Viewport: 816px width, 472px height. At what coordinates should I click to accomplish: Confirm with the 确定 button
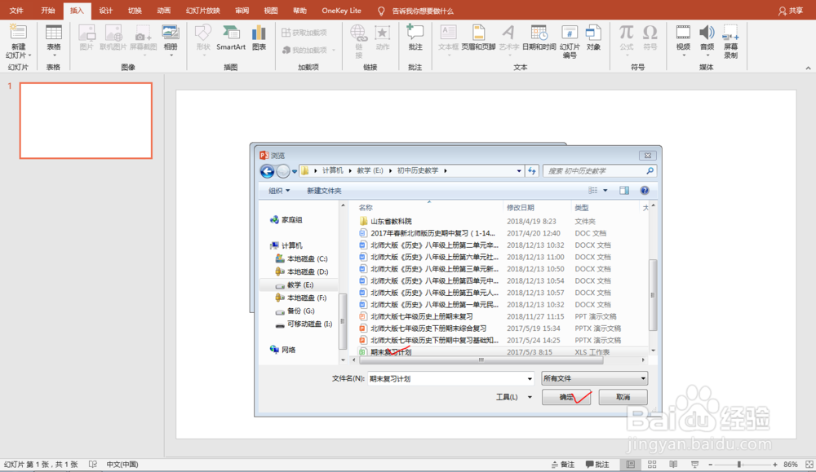(x=565, y=397)
